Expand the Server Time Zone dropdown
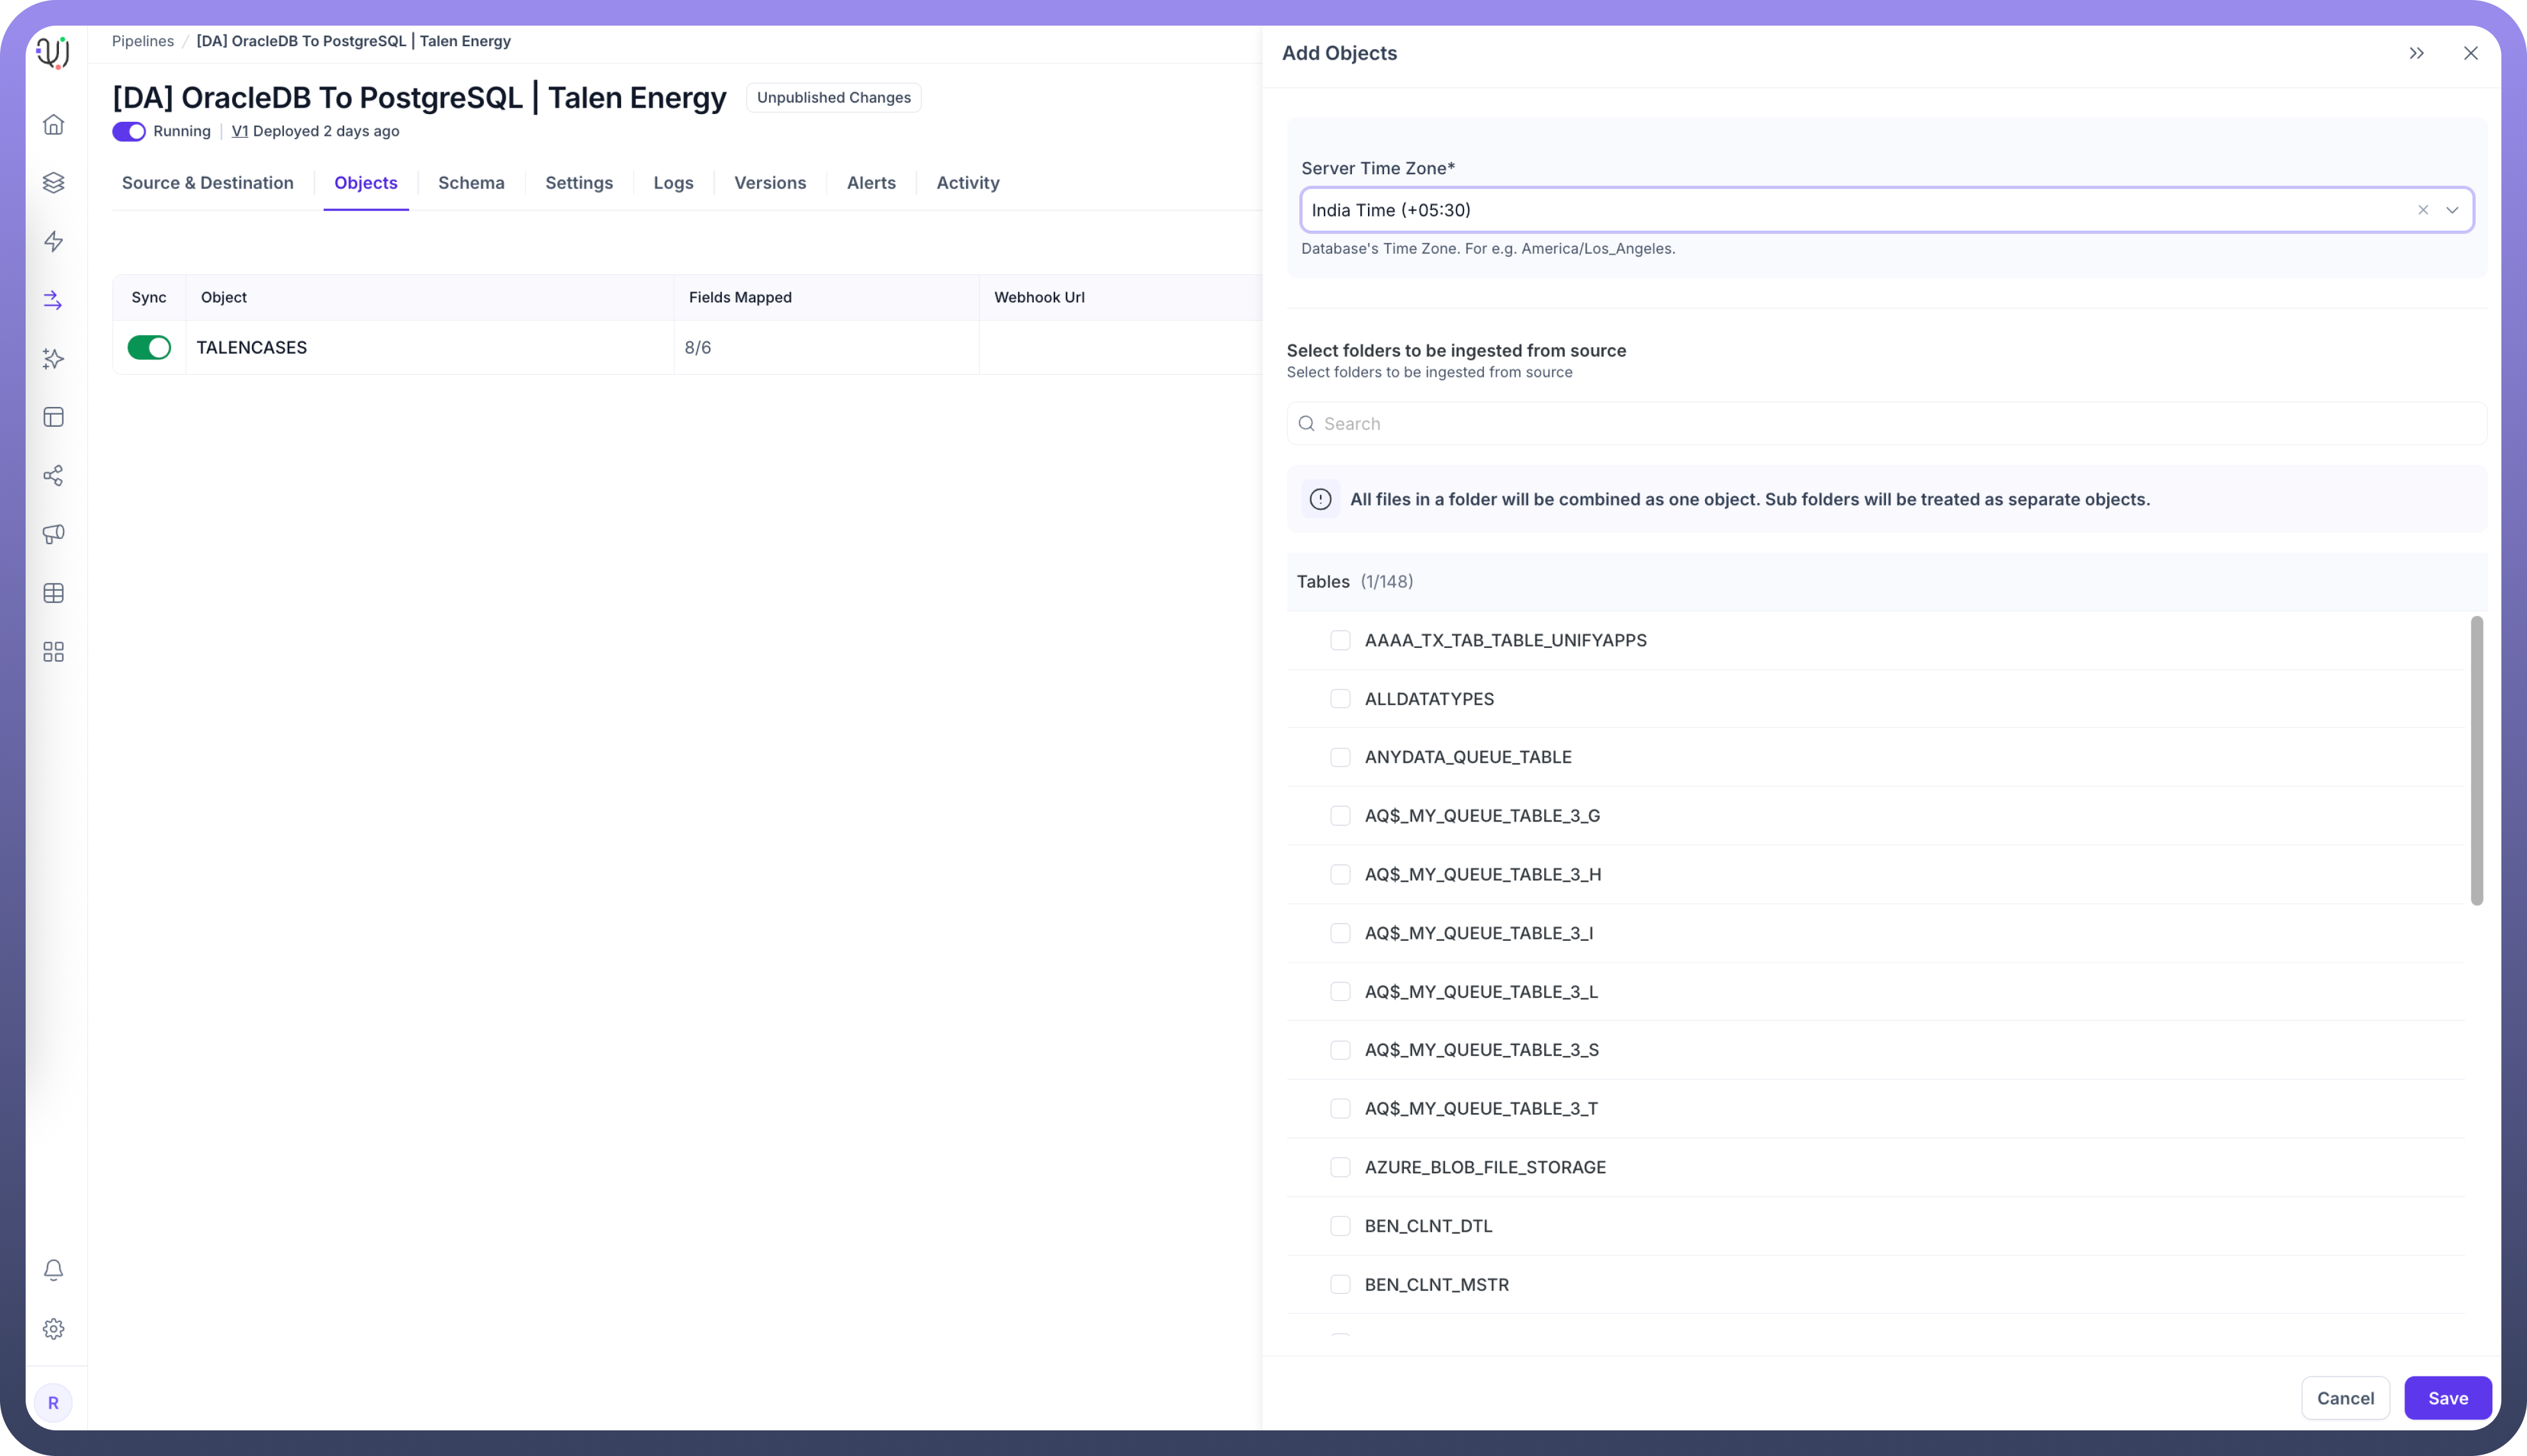2527x1456 pixels. point(2451,210)
